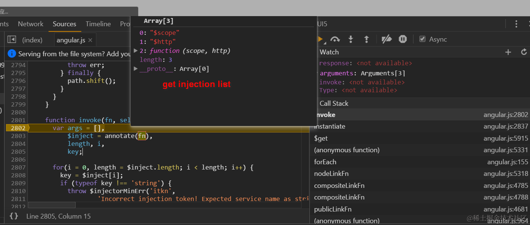This screenshot has width=530, height=225.
Task: Click info icon in file system banner
Action: pyautogui.click(x=12, y=54)
